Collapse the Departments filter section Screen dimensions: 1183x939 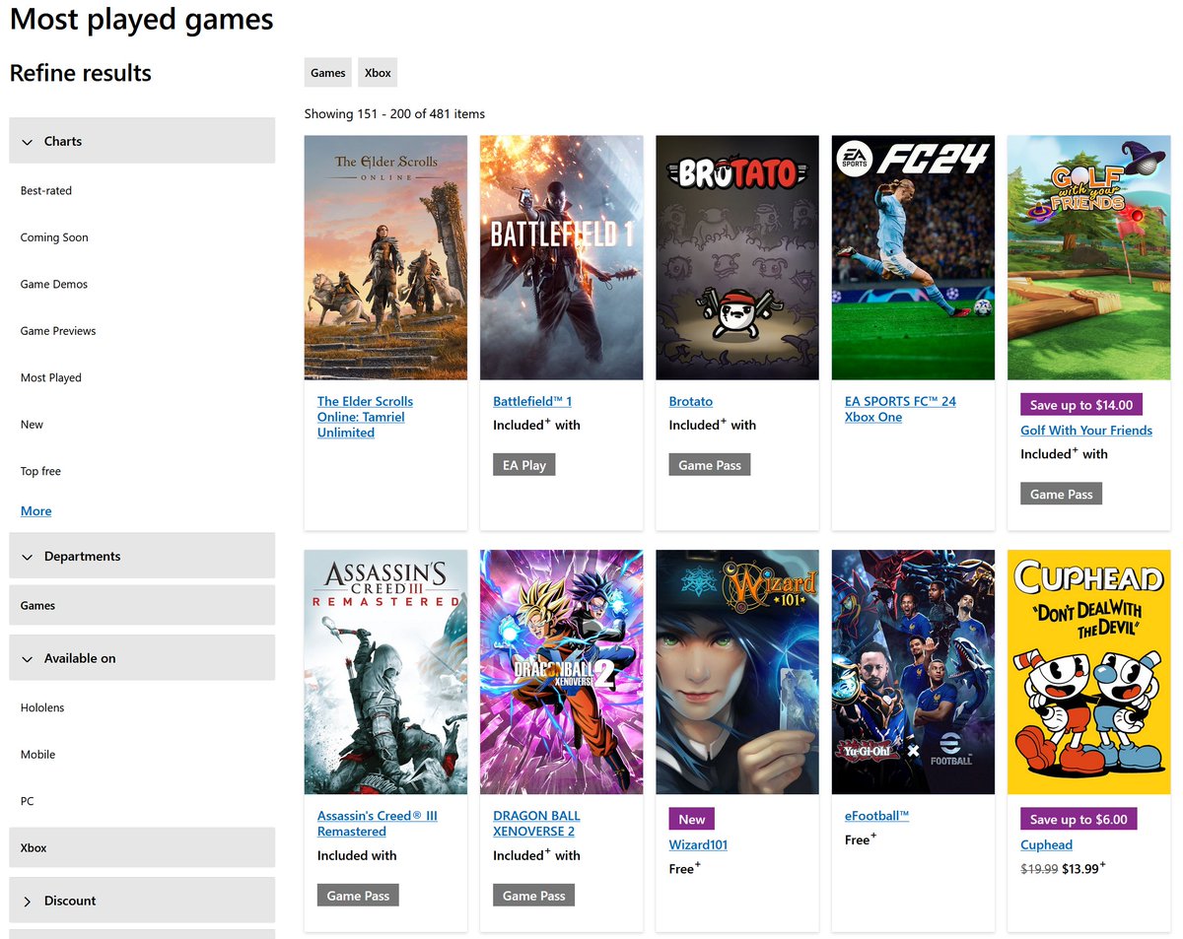pyautogui.click(x=142, y=556)
